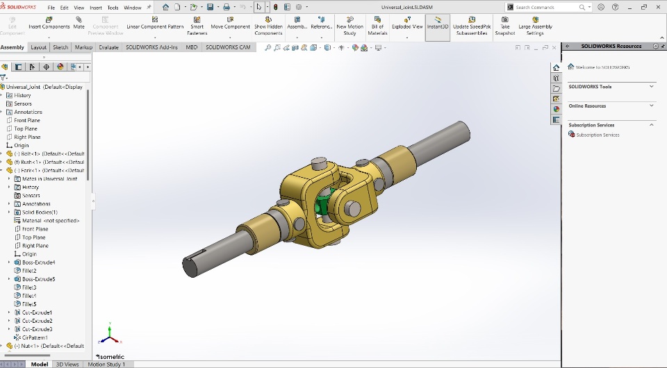The width and height of the screenshot is (667, 368).
Task: Collapse the task pane with double arrow
Action: pyautogui.click(x=567, y=47)
